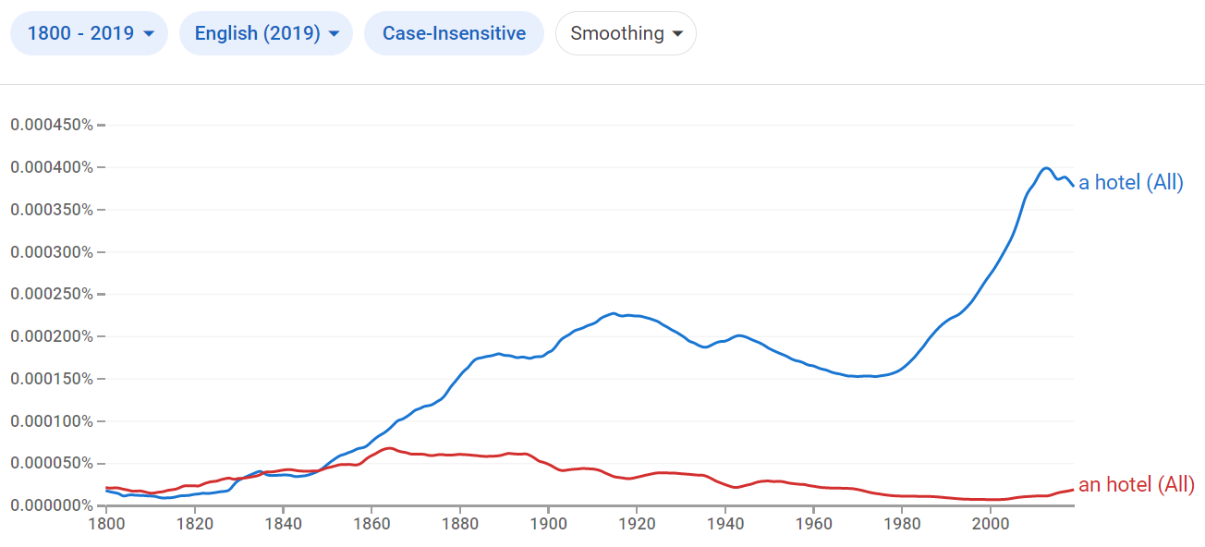Toggle Case-Insensitive matching off
This screenshot has width=1205, height=547.
click(x=454, y=32)
